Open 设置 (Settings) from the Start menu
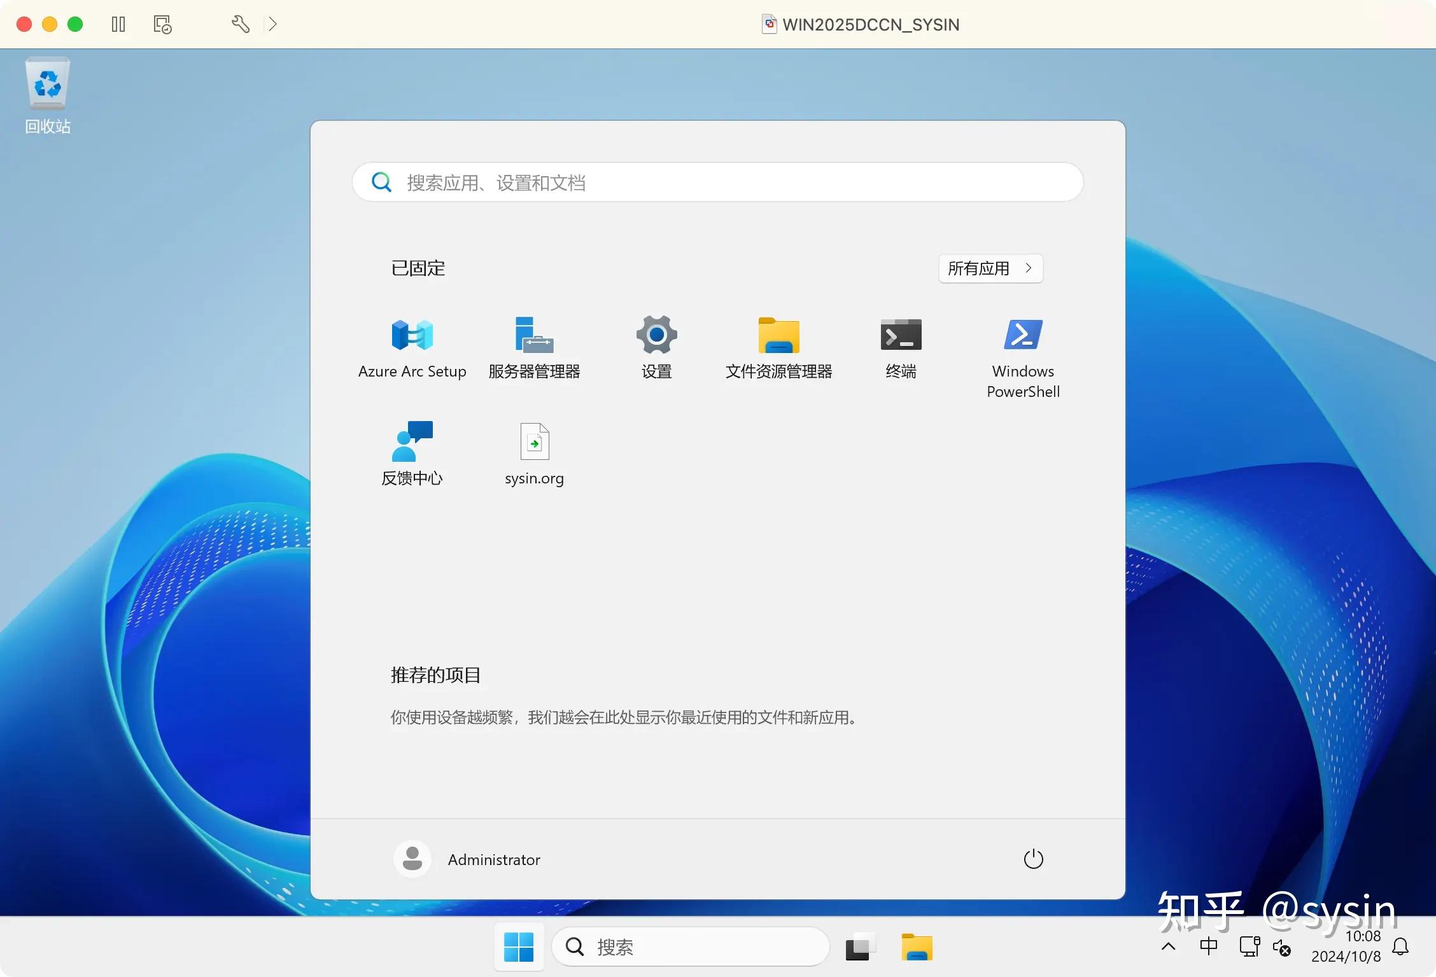1436x977 pixels. tap(656, 347)
